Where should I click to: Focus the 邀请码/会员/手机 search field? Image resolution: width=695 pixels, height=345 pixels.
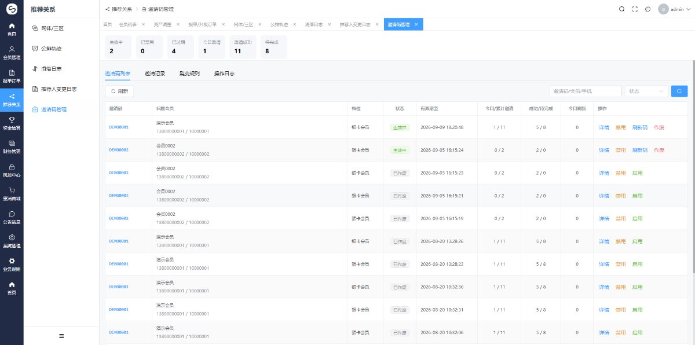coord(585,91)
